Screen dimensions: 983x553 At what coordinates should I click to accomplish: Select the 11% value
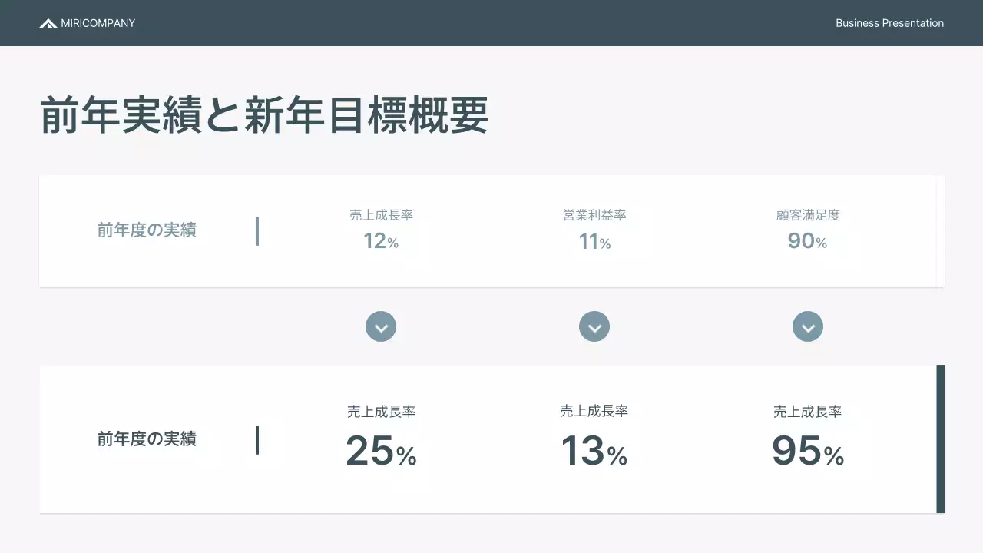pos(594,242)
